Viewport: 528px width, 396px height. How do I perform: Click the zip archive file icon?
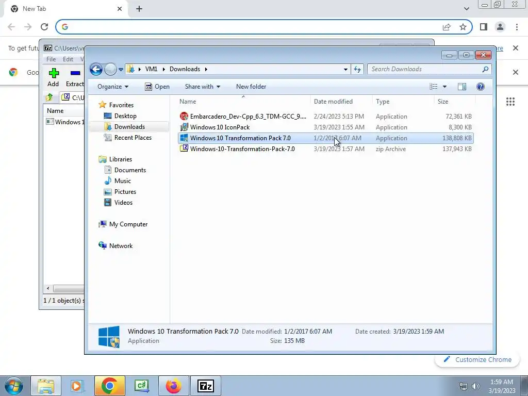click(x=184, y=148)
